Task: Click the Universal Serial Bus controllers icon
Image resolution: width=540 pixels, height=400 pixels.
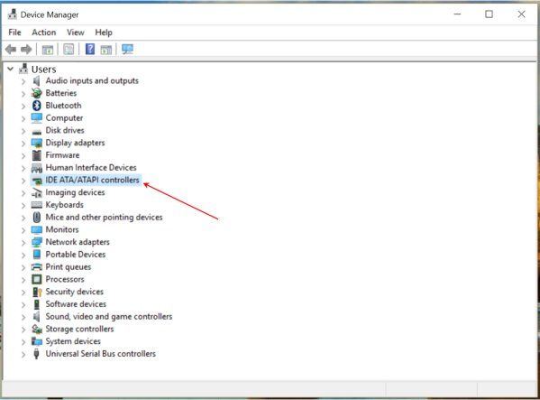Action: (36, 354)
